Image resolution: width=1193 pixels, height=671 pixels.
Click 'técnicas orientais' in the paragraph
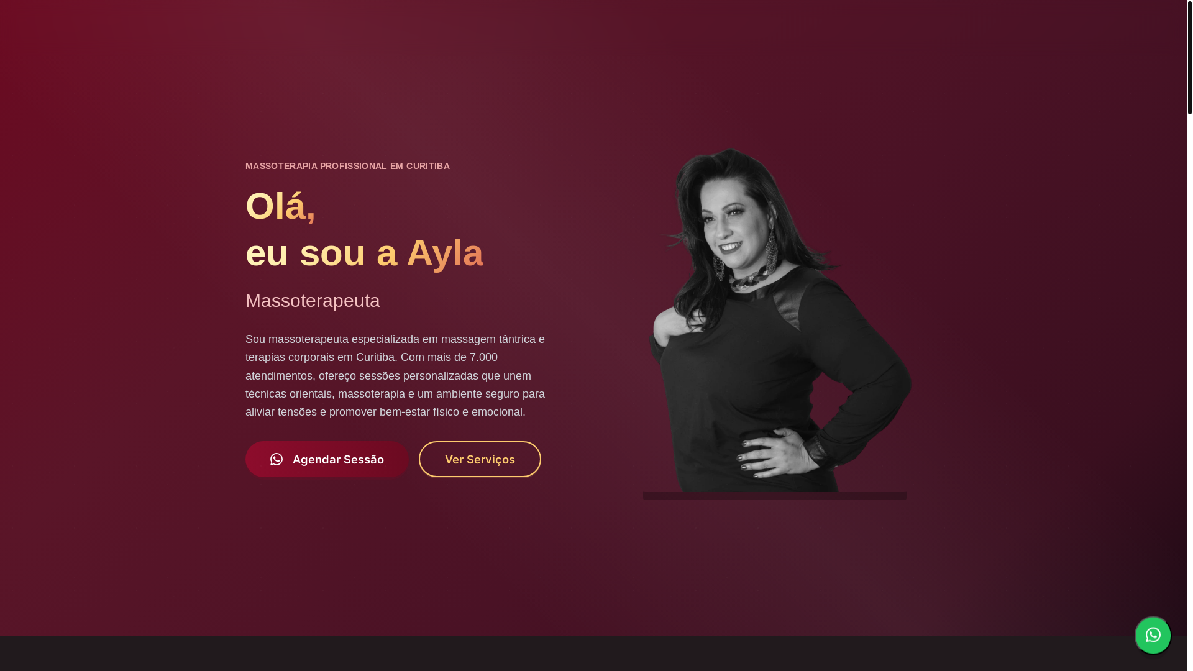[289, 394]
